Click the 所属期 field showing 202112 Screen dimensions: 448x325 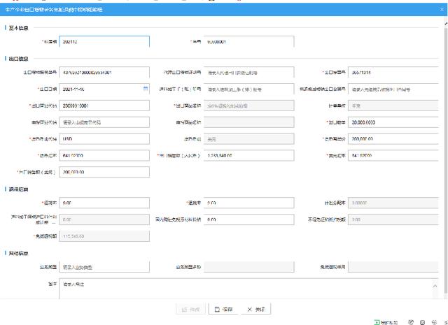pyautogui.click(x=104, y=42)
